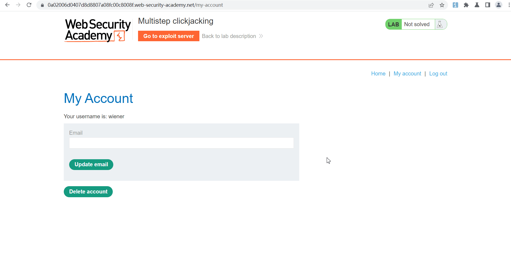
Task: Click the address bar URL
Action: click(135, 5)
